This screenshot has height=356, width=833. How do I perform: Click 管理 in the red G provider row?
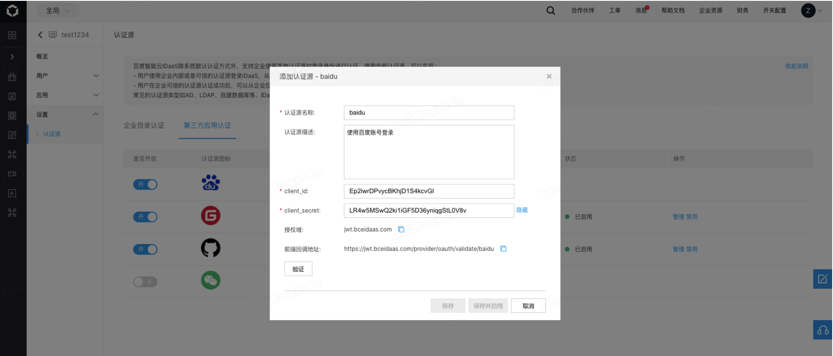(x=679, y=217)
